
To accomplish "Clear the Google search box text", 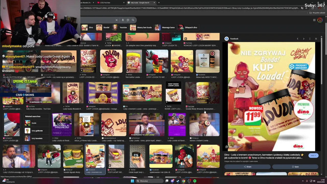I will [x=116, y=20].
